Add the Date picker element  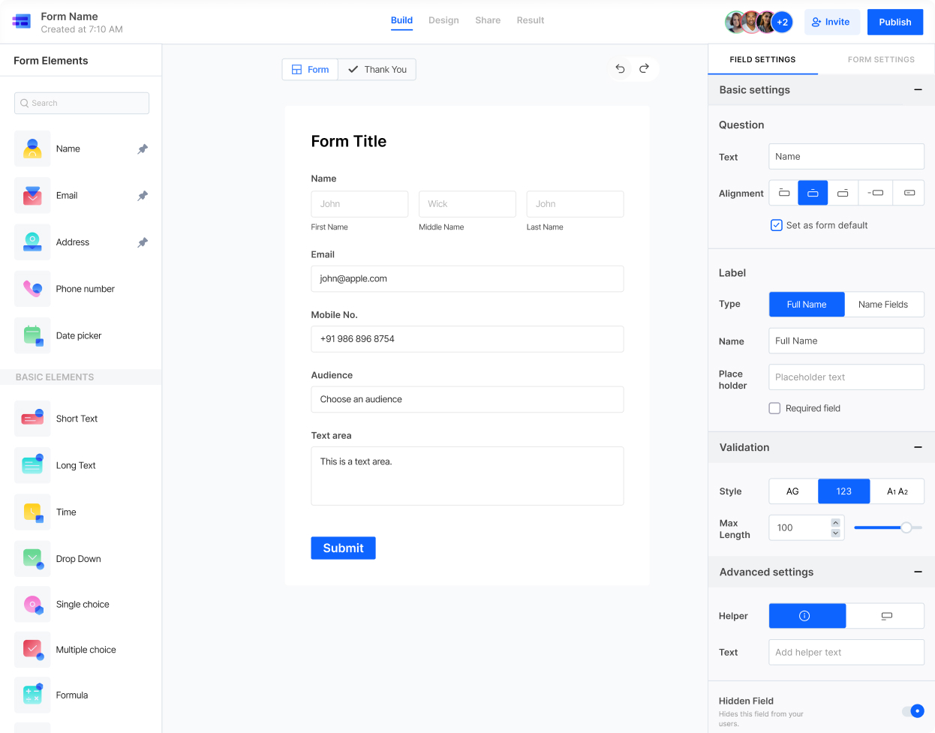point(78,335)
